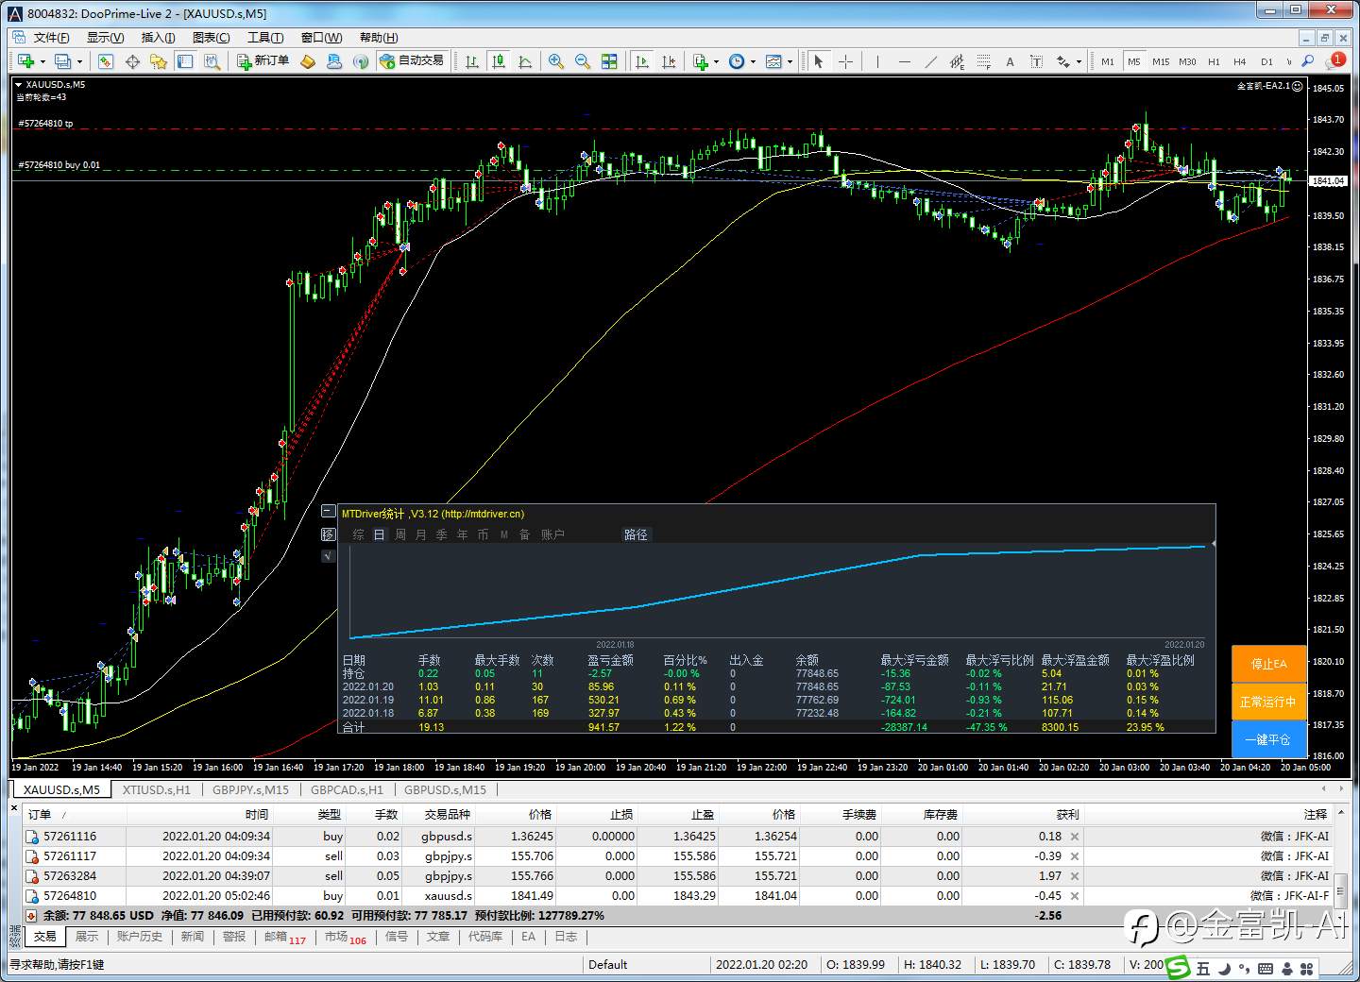Viewport: 1360px width, 982px height.
Task: Draw a vertical line tool
Action: point(877,61)
